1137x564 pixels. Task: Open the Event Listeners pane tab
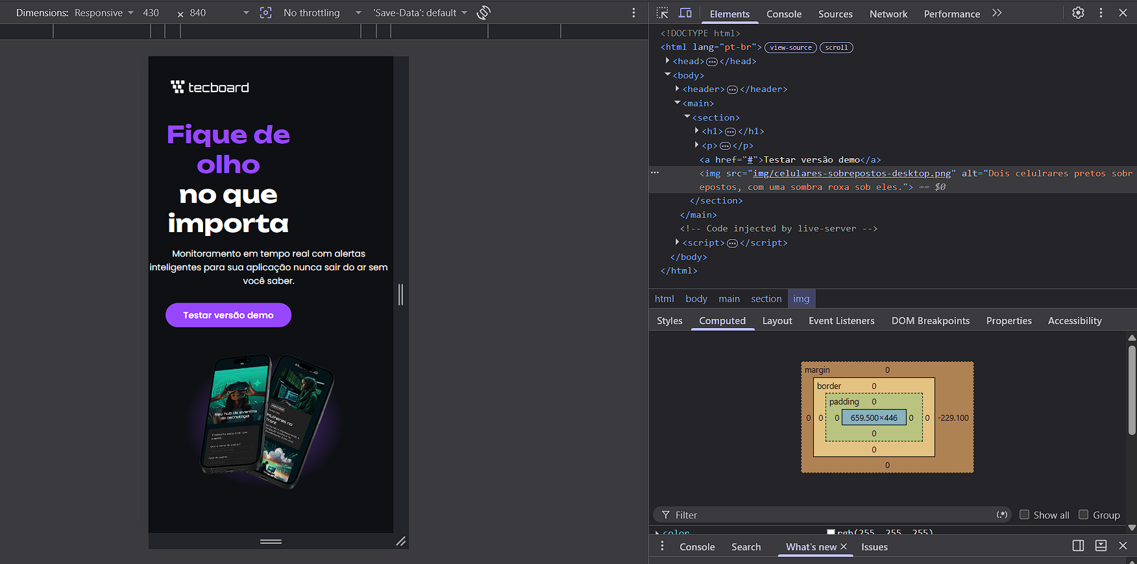[841, 320]
